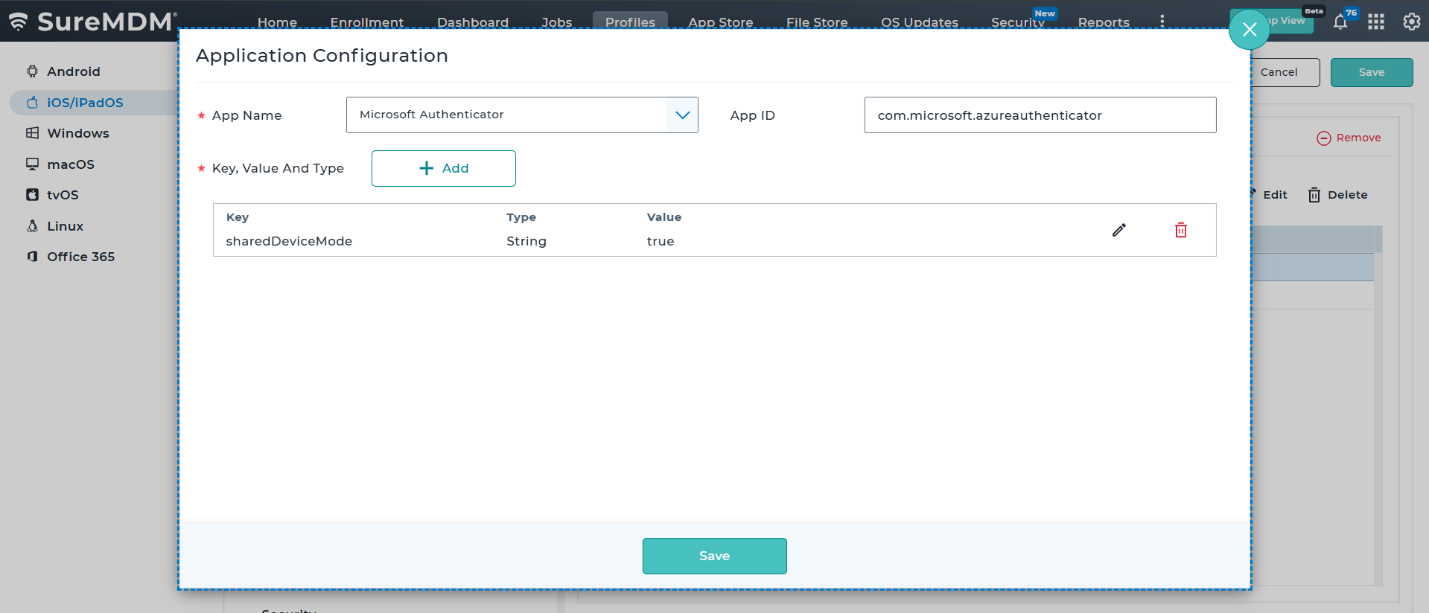Open the Jobs tab
Screen dimensions: 1429x613
[x=557, y=22]
